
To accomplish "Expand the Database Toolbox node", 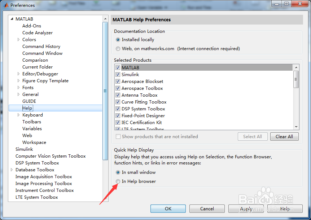I will [12, 170].
